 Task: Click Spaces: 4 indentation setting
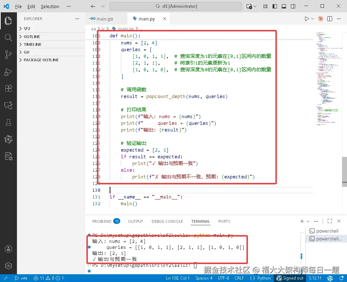click(204, 278)
